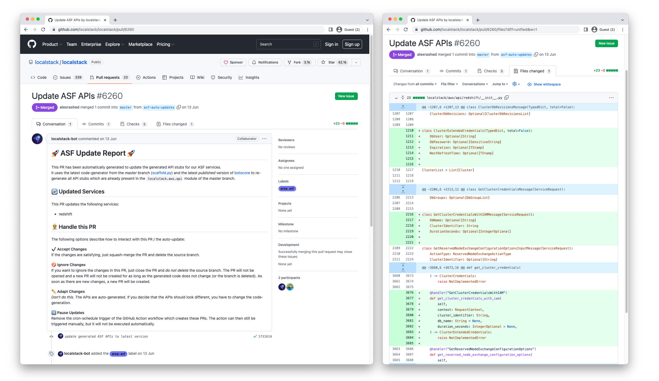Click the Sponsor heart button
659x381 pixels.
coord(233,62)
